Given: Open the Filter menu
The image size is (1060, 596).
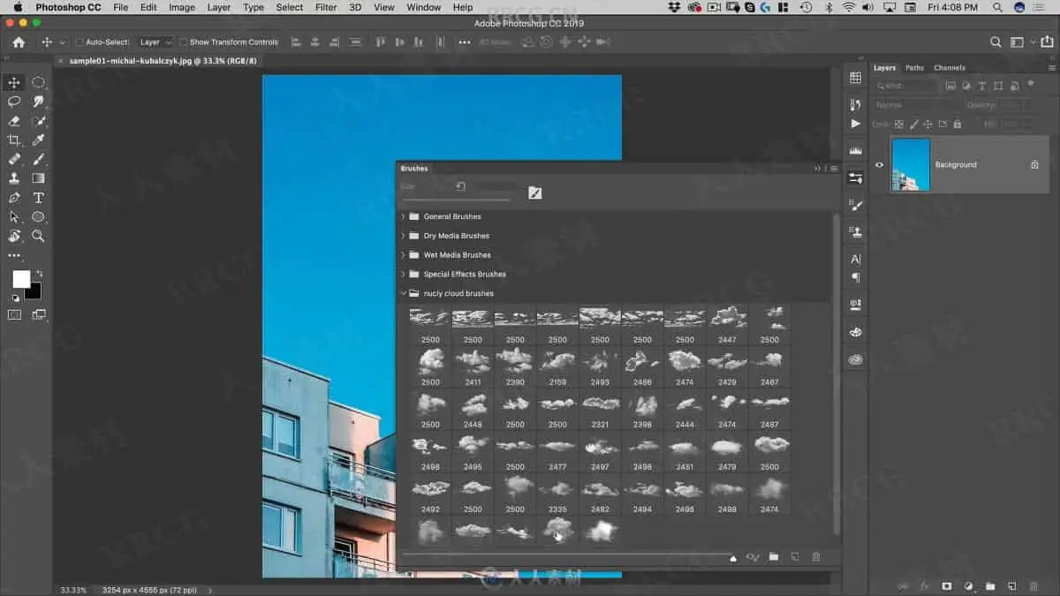Looking at the screenshot, I should click(x=326, y=7).
